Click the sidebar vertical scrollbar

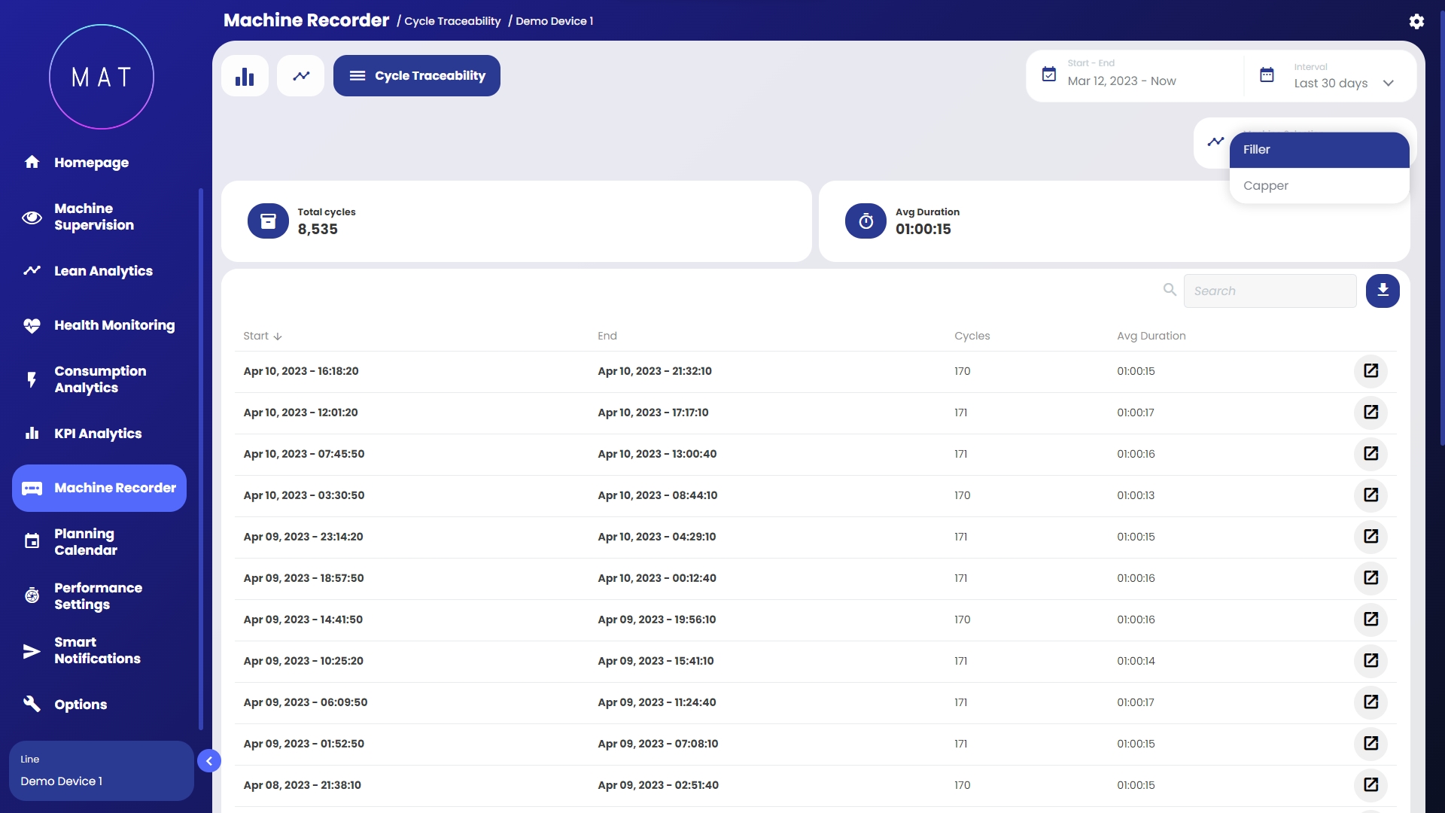click(x=201, y=458)
